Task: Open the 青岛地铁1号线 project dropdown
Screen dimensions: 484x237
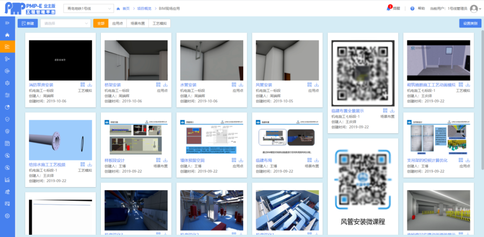Action: point(88,8)
